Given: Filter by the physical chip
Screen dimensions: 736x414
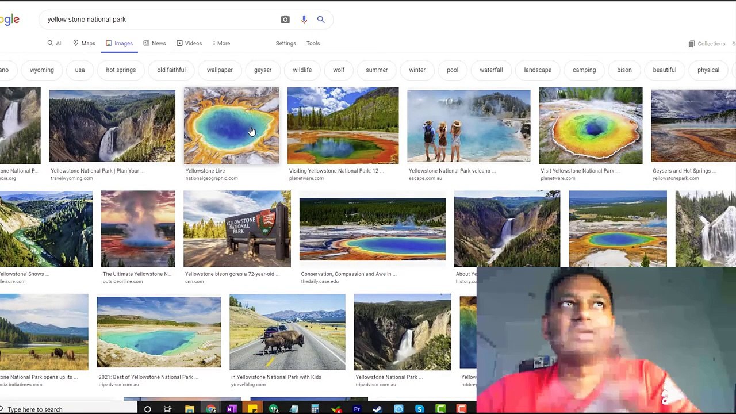Looking at the screenshot, I should point(708,70).
